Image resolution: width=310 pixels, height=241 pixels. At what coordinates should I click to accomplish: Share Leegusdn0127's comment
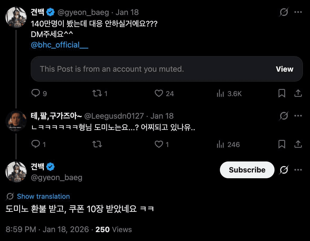(x=298, y=144)
